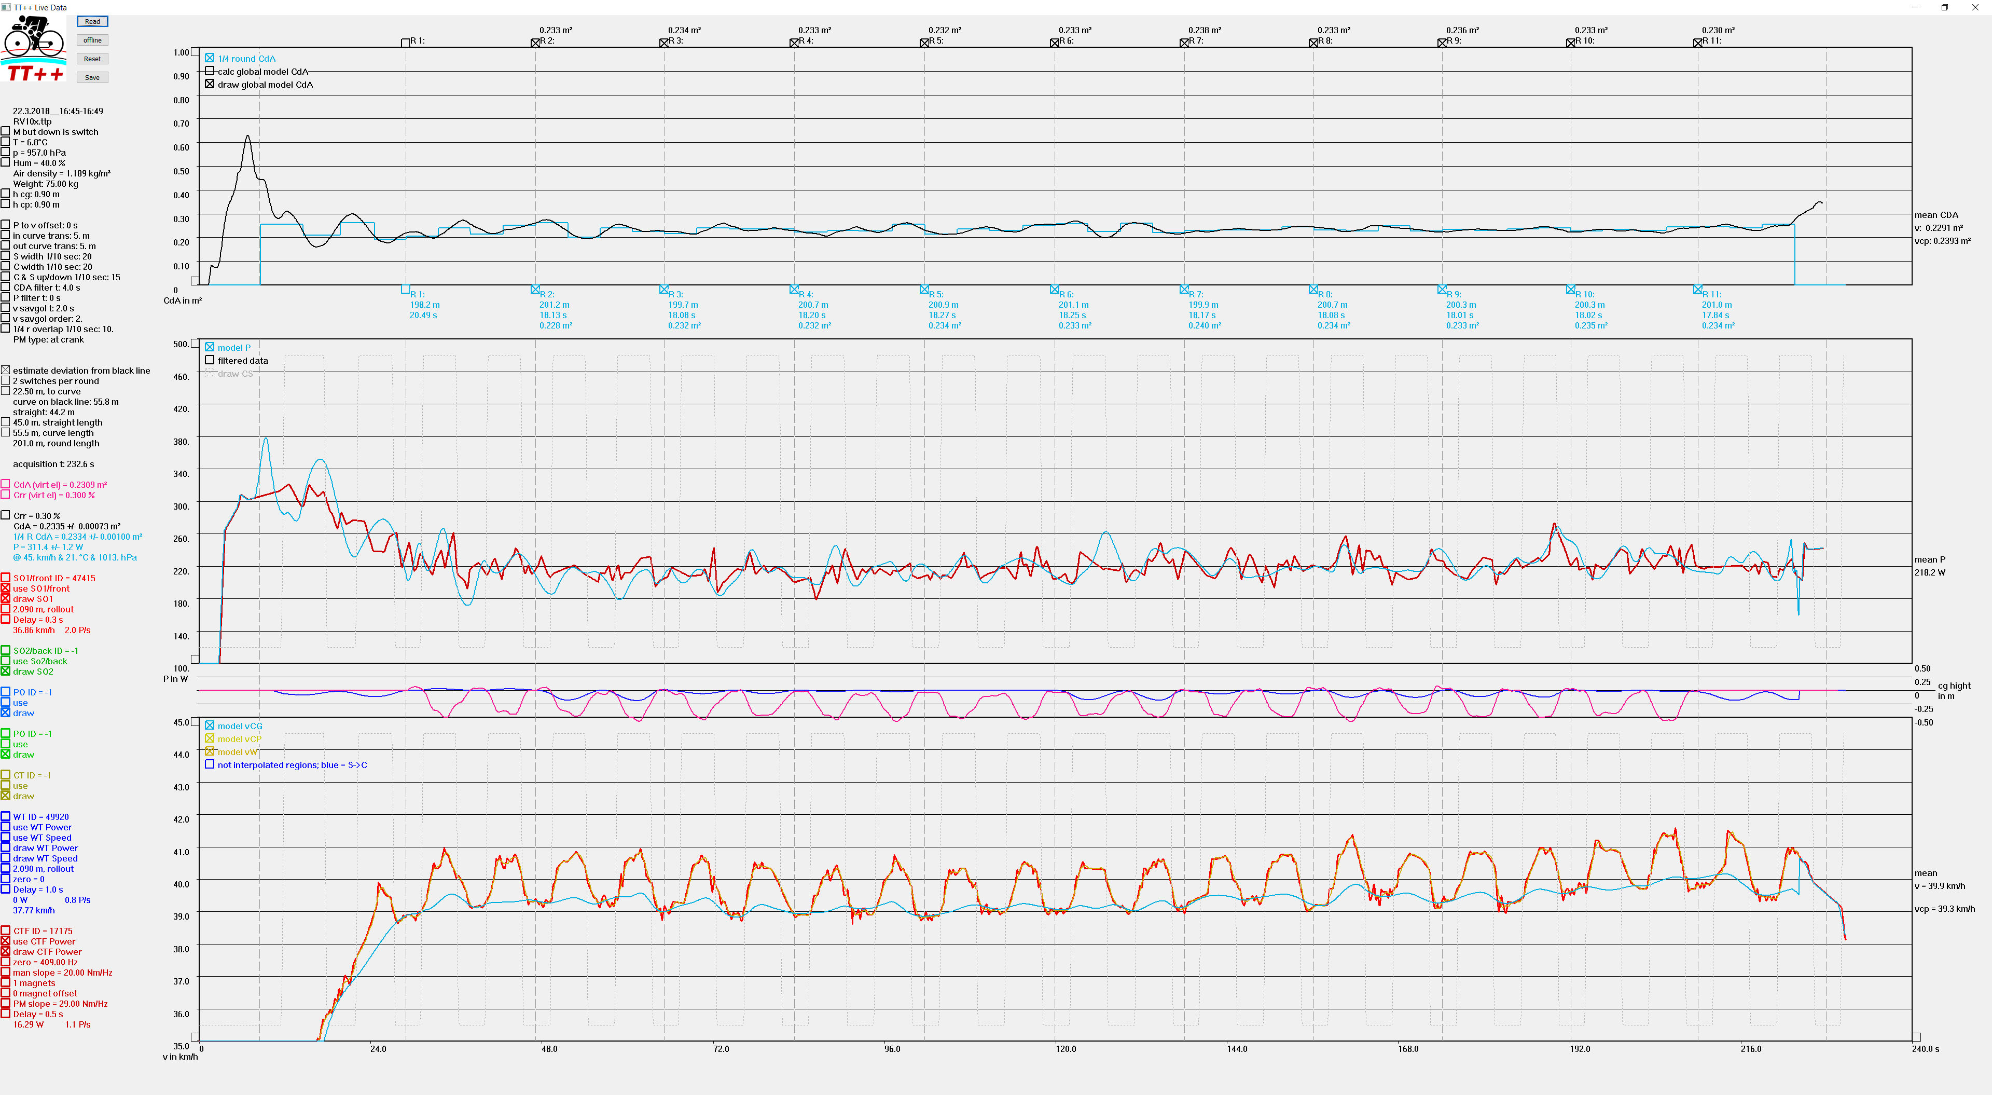This screenshot has width=1992, height=1095.
Task: Toggle draw So2 checkbox
Action: point(5,672)
